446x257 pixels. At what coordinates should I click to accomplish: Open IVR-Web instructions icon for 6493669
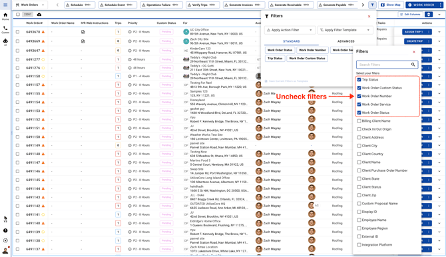tap(83, 41)
